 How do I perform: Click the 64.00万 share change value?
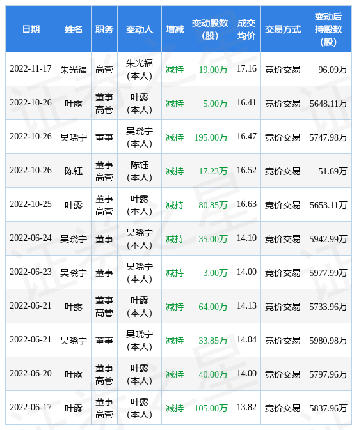tap(213, 307)
